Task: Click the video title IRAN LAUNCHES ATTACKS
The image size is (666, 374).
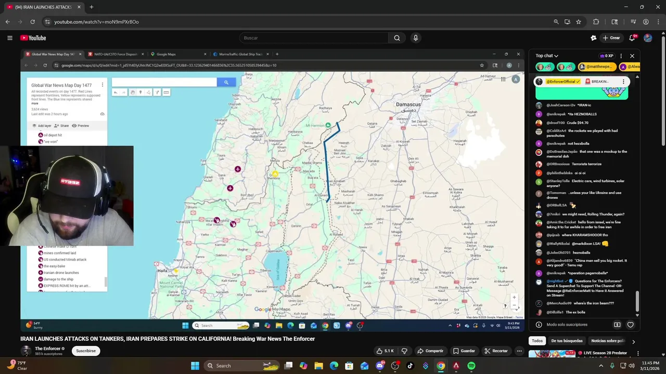Action: click(168, 339)
